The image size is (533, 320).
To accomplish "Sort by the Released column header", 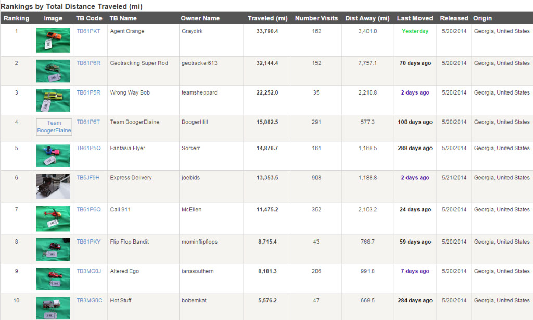I will point(454,18).
